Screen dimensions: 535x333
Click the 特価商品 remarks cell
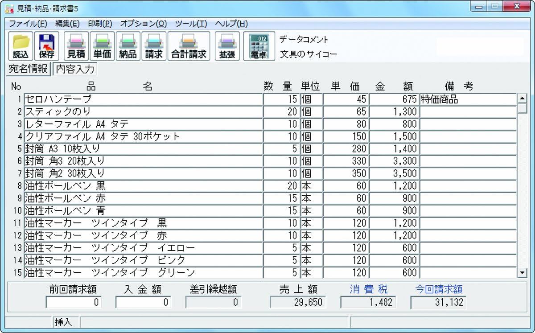pos(467,99)
